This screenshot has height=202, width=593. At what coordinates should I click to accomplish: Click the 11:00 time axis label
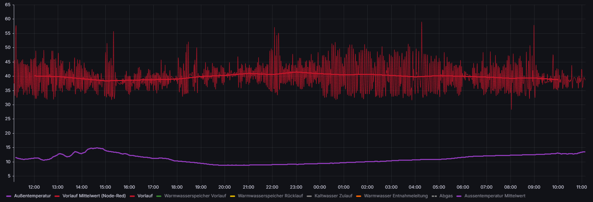[582, 187]
